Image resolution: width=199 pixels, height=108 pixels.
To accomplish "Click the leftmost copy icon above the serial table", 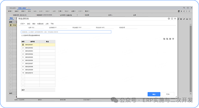I will (x=164, y=39).
